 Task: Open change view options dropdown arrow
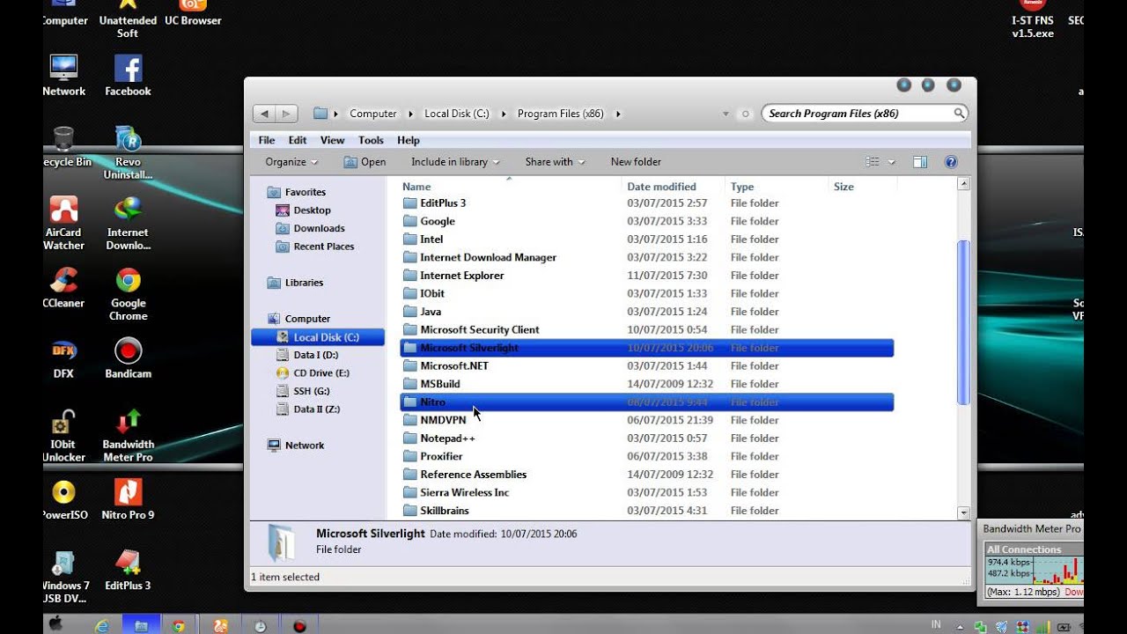[x=891, y=162]
